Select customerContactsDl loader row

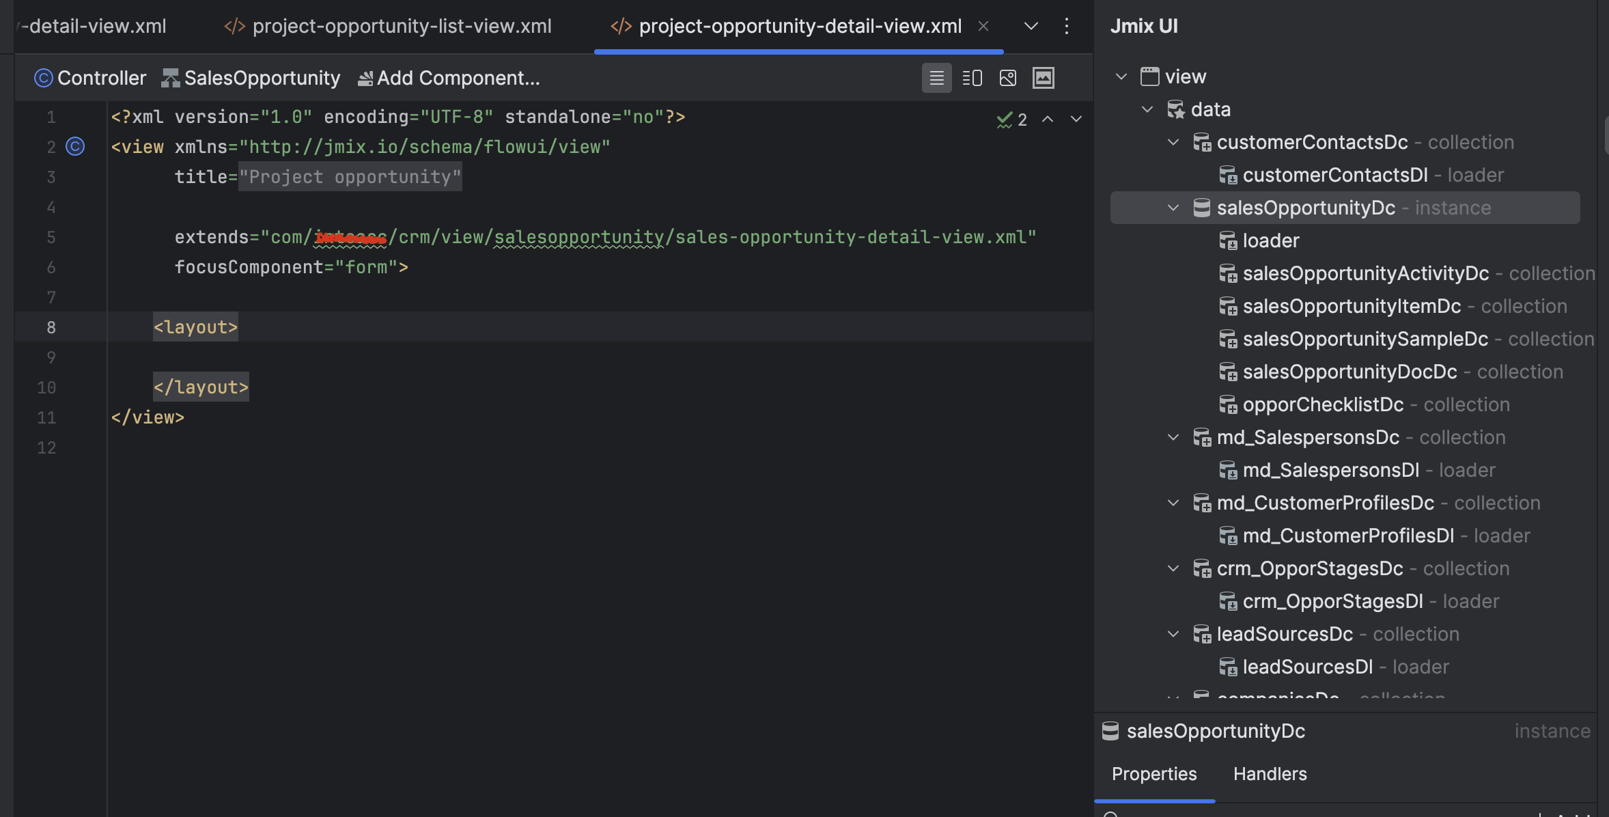pos(1345,175)
